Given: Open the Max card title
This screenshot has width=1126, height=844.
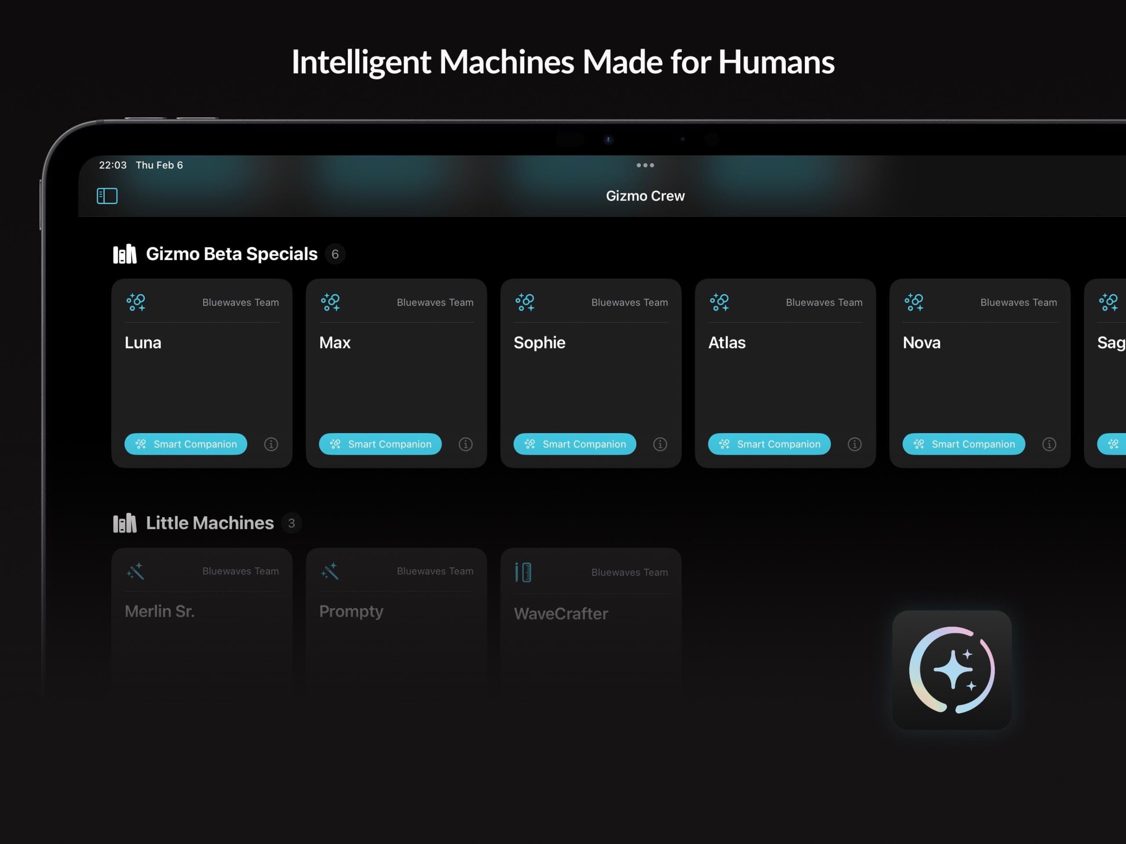Looking at the screenshot, I should 335,343.
